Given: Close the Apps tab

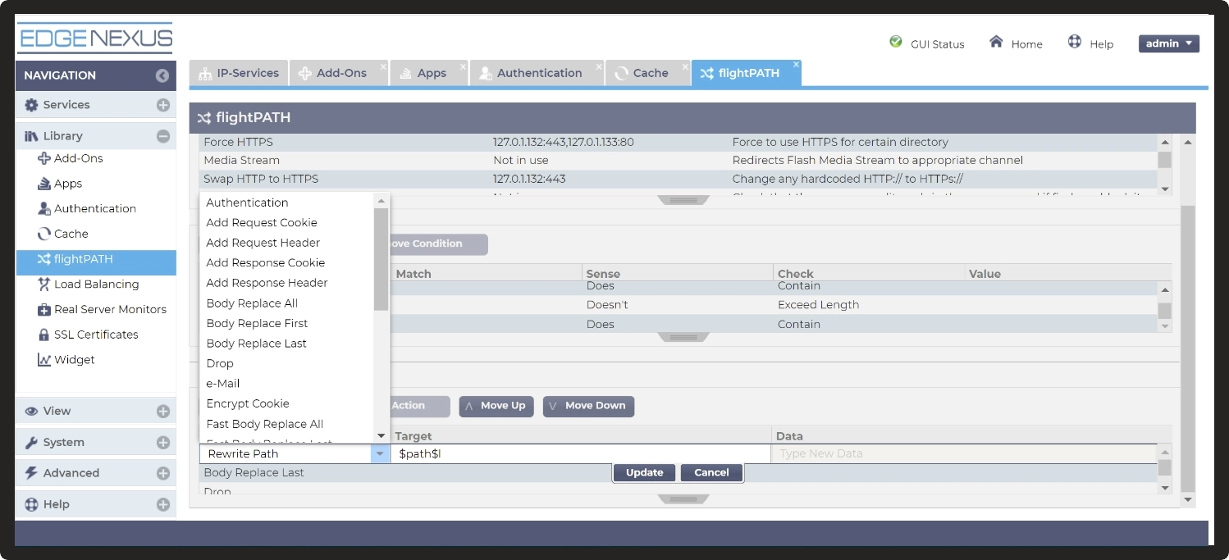Looking at the screenshot, I should 463,66.
